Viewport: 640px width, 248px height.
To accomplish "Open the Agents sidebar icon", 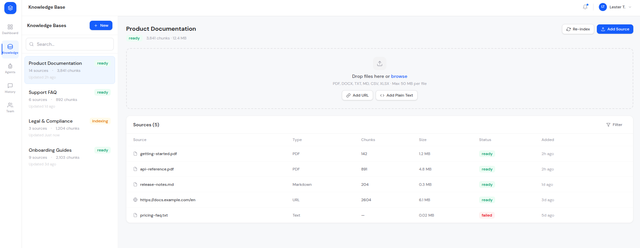I will (10, 69).
